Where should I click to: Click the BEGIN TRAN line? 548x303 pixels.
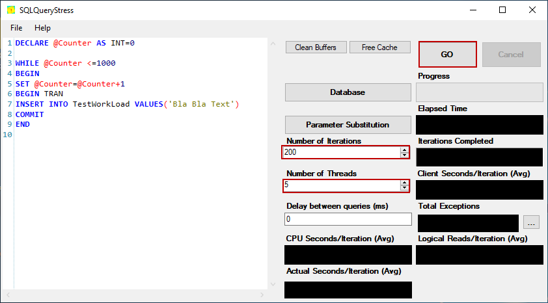(39, 94)
